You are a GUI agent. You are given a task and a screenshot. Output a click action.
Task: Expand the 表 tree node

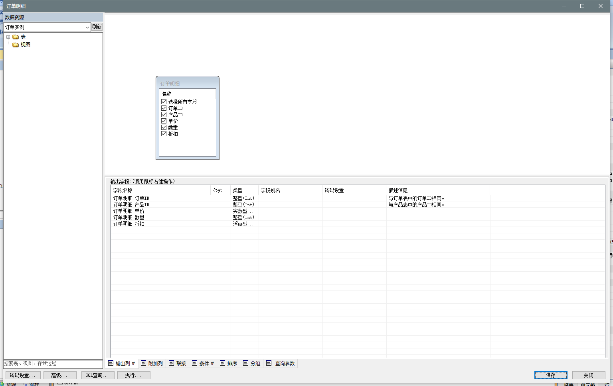8,37
